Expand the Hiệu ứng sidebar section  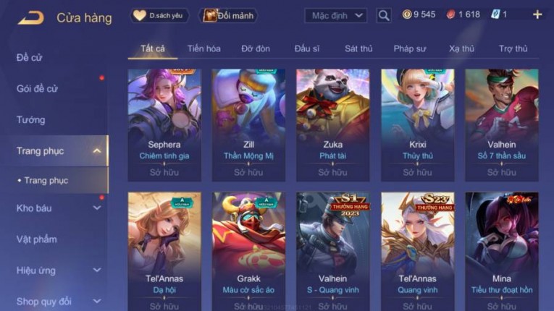click(97, 270)
